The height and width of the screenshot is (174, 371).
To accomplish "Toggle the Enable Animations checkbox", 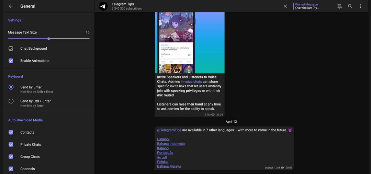I will (11, 61).
